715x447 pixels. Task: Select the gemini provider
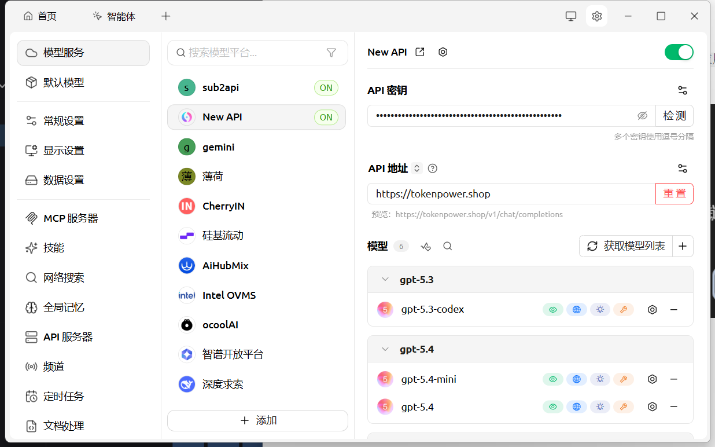coord(256,147)
